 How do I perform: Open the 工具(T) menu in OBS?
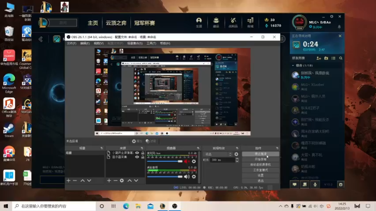point(151,43)
